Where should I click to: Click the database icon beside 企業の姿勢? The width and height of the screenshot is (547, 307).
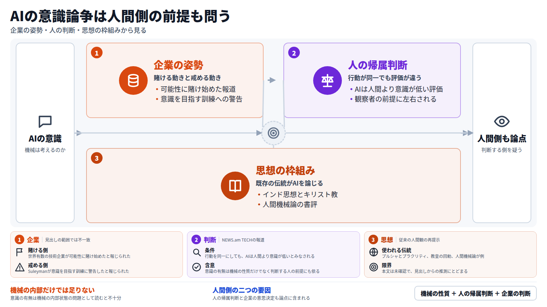tap(133, 81)
